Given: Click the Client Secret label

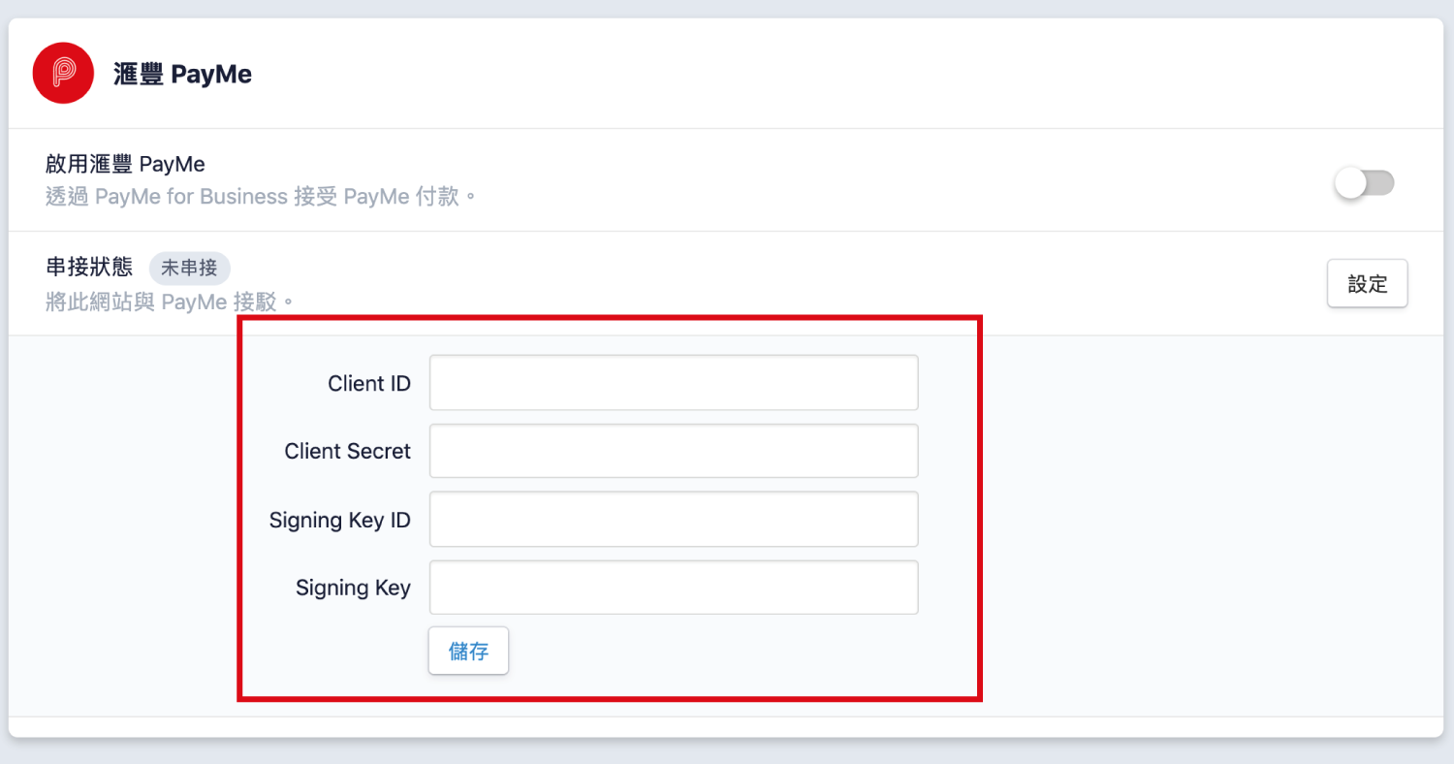Looking at the screenshot, I should point(347,452).
